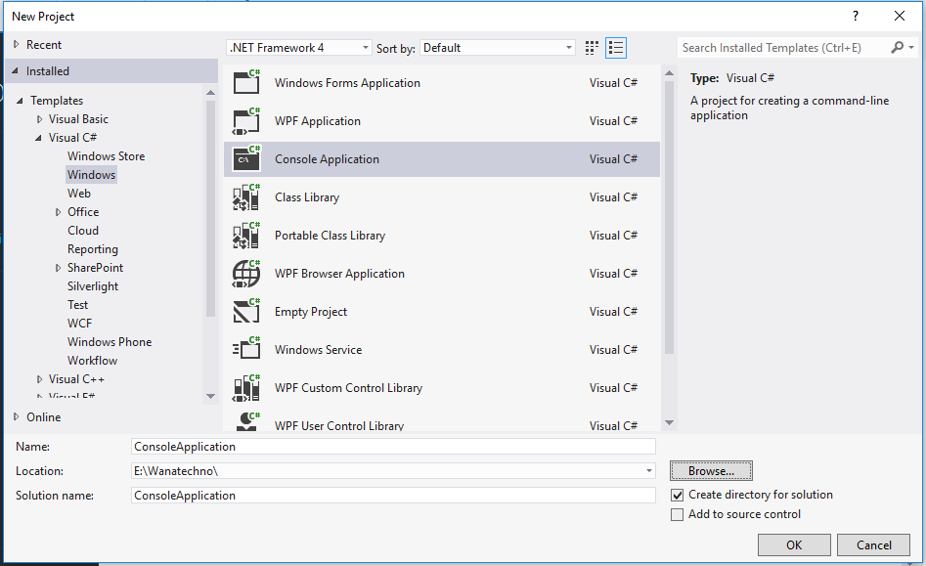The image size is (926, 566).
Task: Select the Empty Project template icon
Action: pyautogui.click(x=246, y=312)
